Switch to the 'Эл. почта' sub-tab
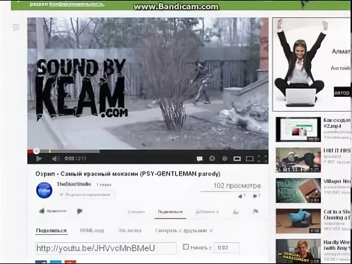The width and height of the screenshot is (352, 264). coord(129,231)
